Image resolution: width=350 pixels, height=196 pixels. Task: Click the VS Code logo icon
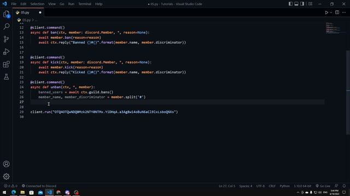click(4, 4)
